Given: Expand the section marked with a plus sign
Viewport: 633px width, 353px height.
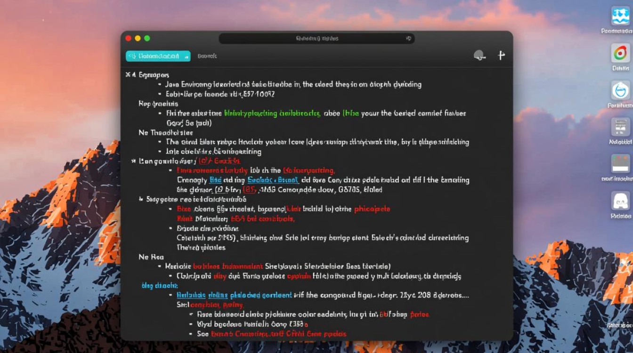Looking at the screenshot, I should tap(141, 200).
